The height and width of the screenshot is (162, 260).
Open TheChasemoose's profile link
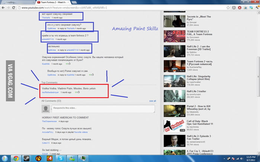(x=49, y=121)
